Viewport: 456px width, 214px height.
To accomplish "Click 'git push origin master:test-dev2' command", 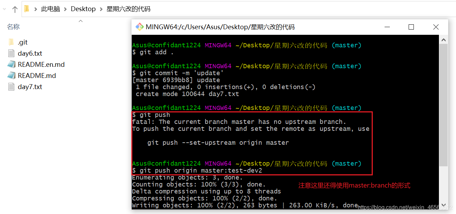I will pos(197,171).
